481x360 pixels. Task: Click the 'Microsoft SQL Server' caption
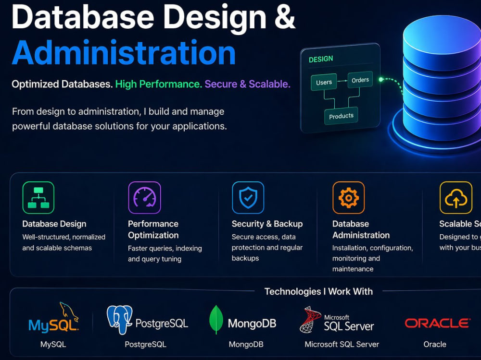click(x=342, y=344)
